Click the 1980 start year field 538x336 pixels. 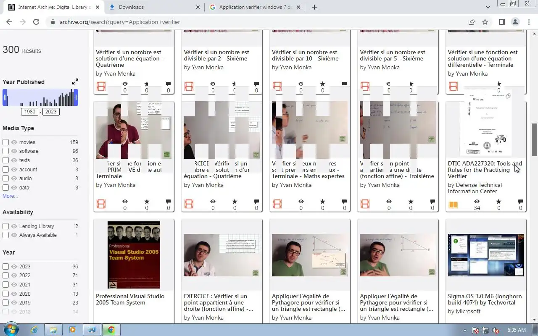[30, 112]
